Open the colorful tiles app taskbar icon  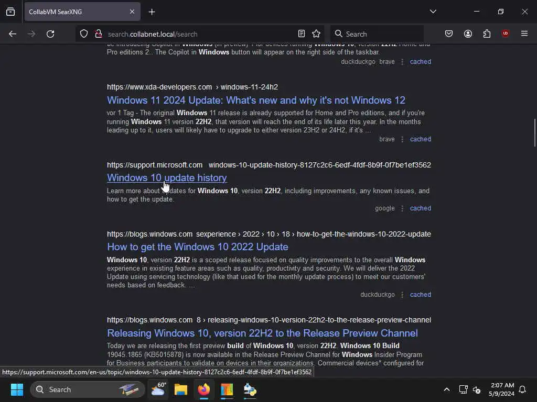(x=227, y=389)
